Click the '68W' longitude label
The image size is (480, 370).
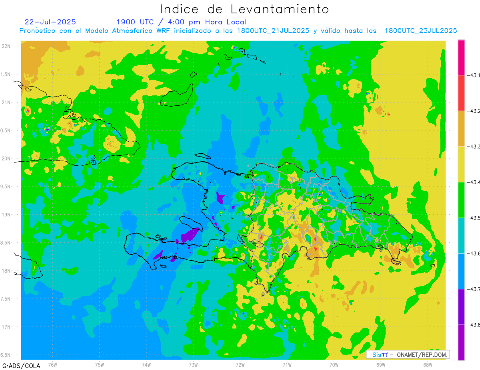[x=428, y=364]
